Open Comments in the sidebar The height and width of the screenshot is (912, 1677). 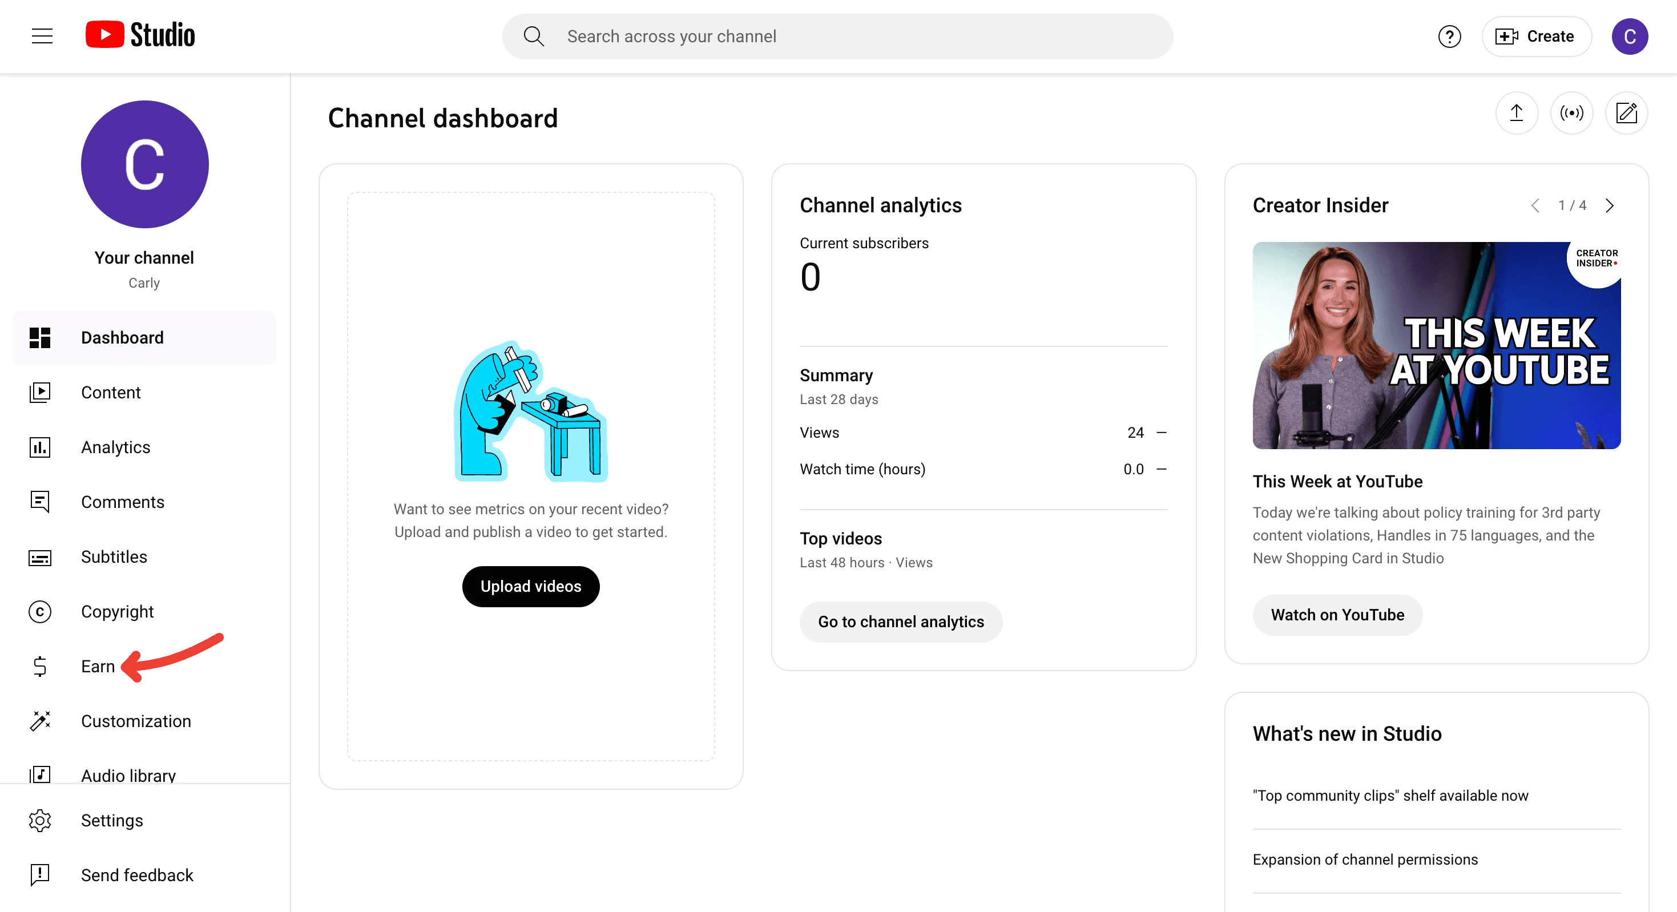144,502
